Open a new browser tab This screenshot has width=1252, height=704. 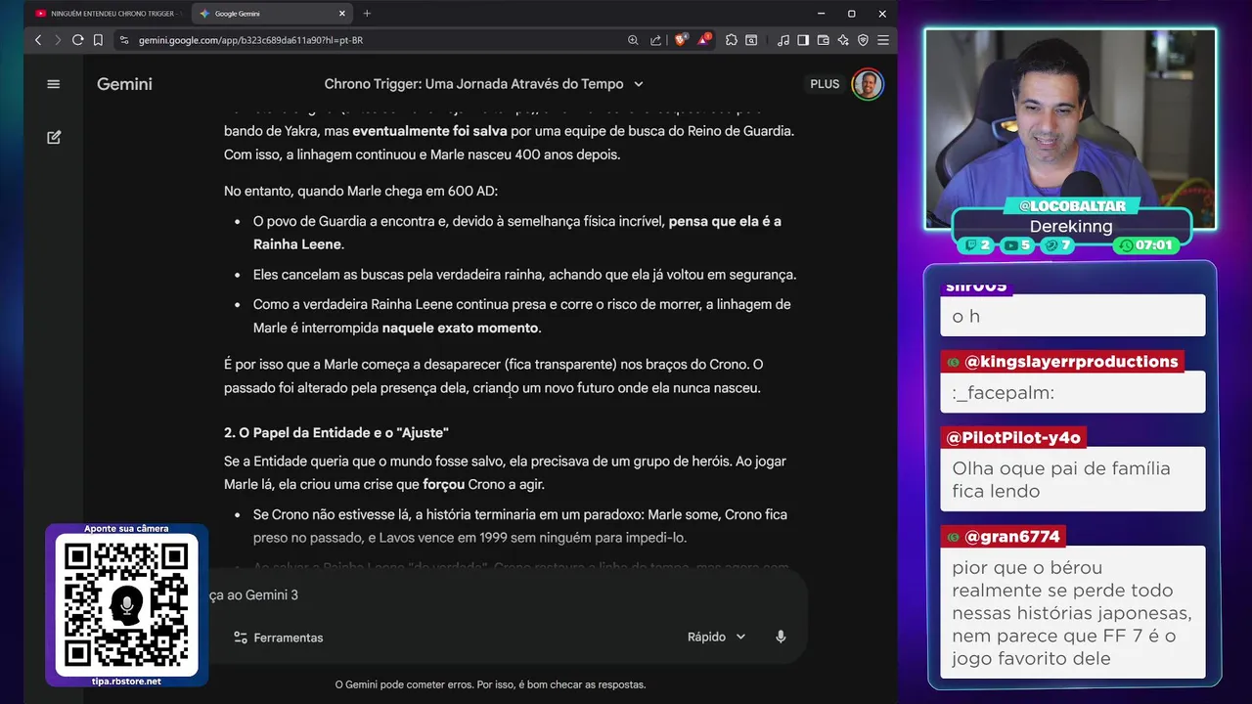tap(367, 14)
